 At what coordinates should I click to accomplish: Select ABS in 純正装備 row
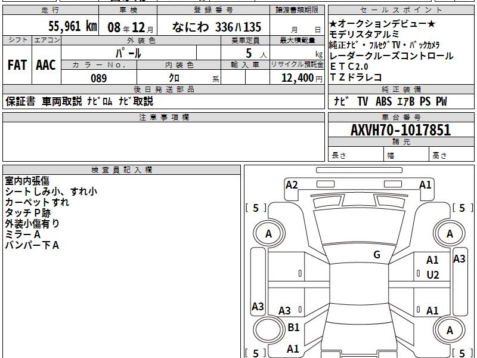click(383, 101)
